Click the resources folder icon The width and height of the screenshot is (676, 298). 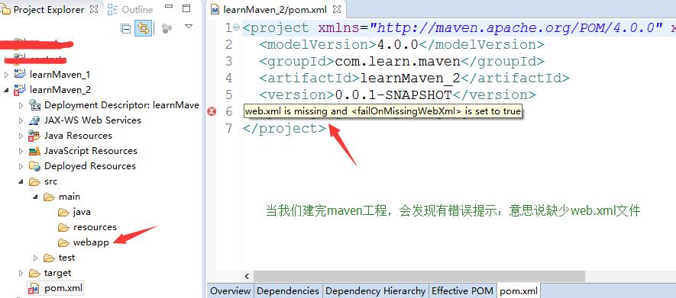64,227
